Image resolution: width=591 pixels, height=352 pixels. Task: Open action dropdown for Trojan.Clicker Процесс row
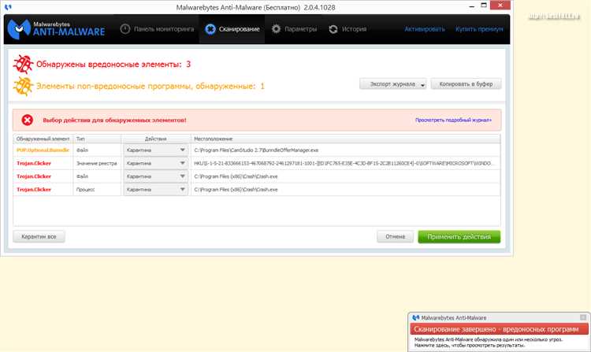pos(156,190)
